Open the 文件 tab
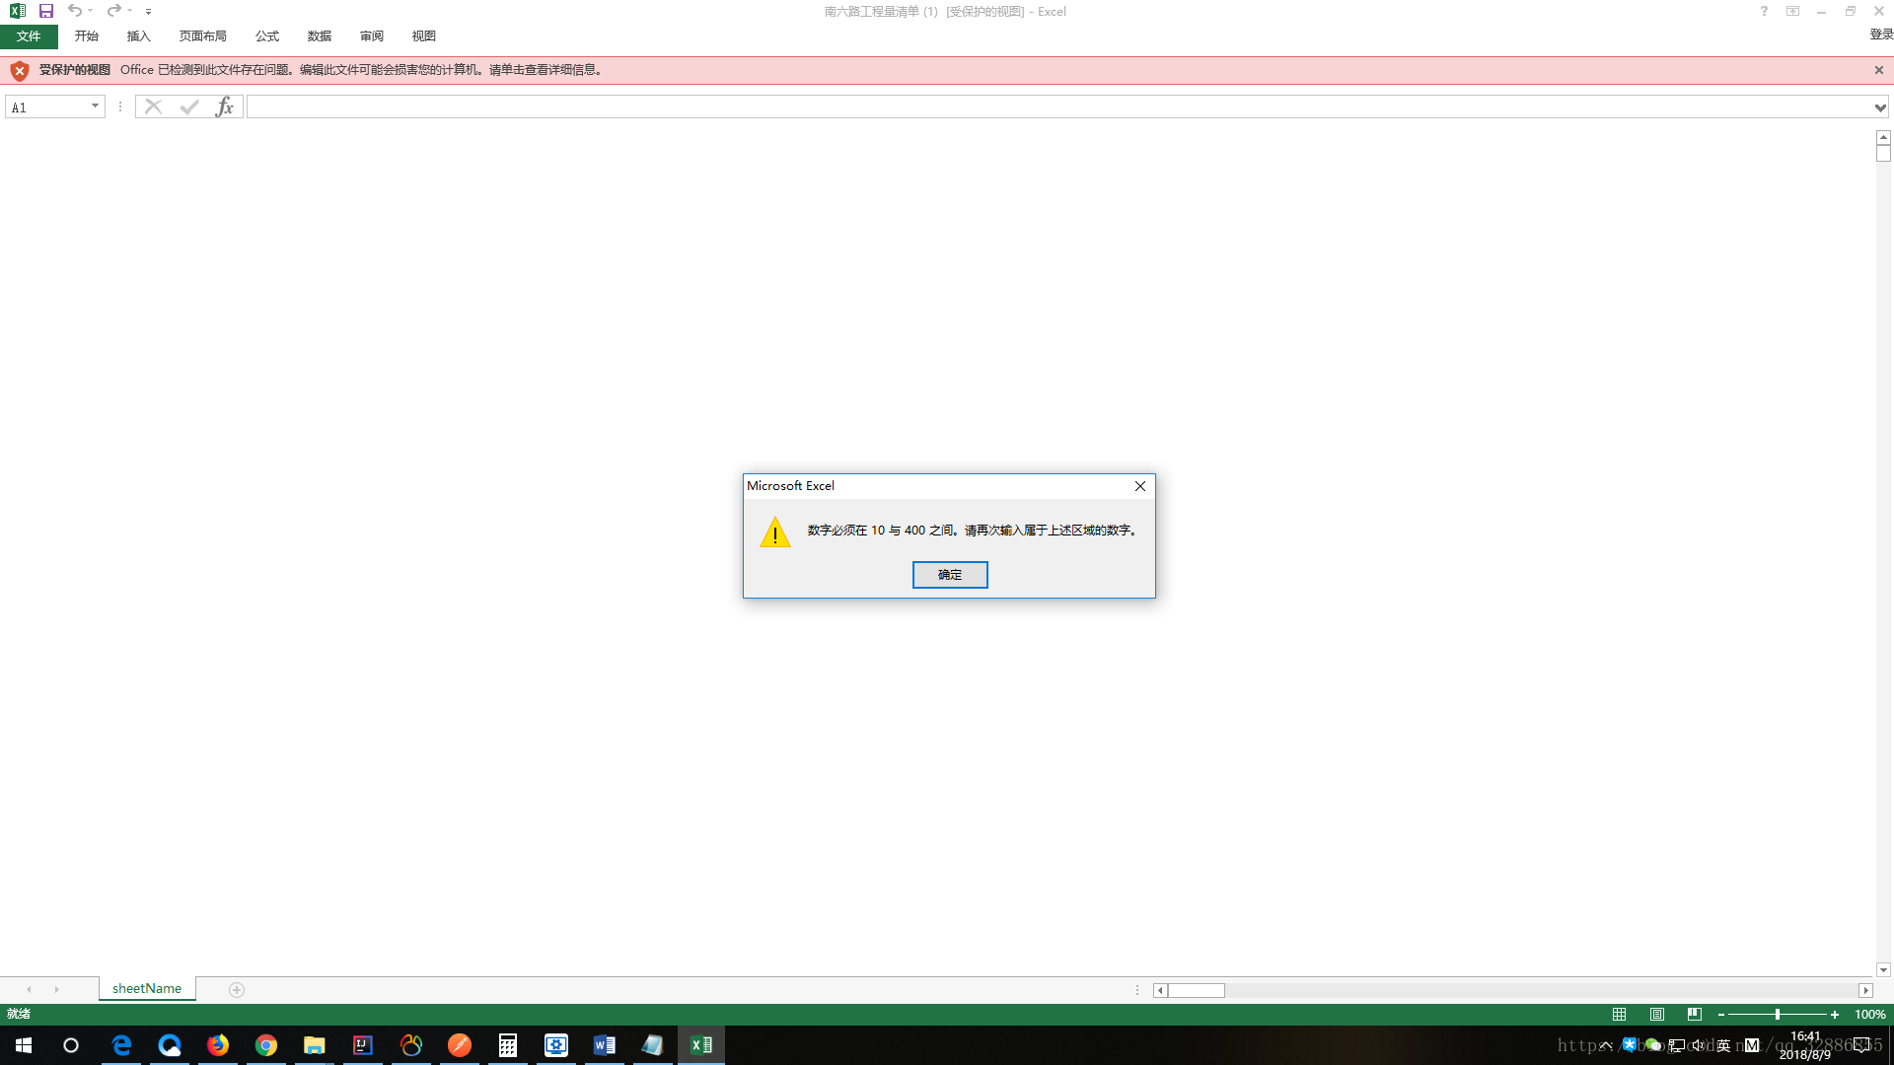This screenshot has height=1065, width=1894. 29,36
